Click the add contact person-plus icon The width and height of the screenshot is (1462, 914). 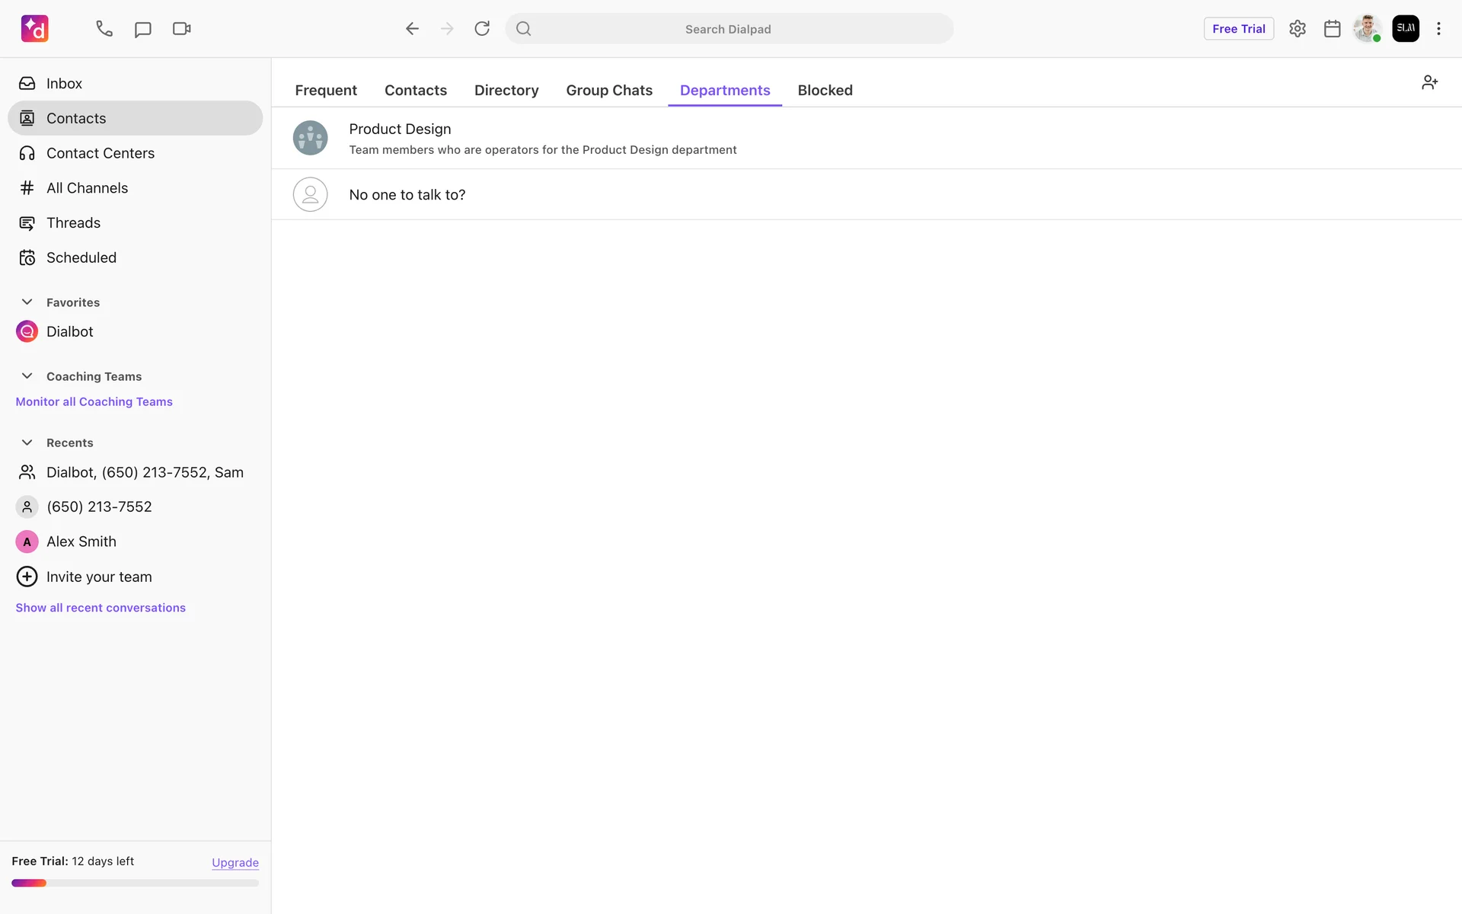pos(1429,82)
